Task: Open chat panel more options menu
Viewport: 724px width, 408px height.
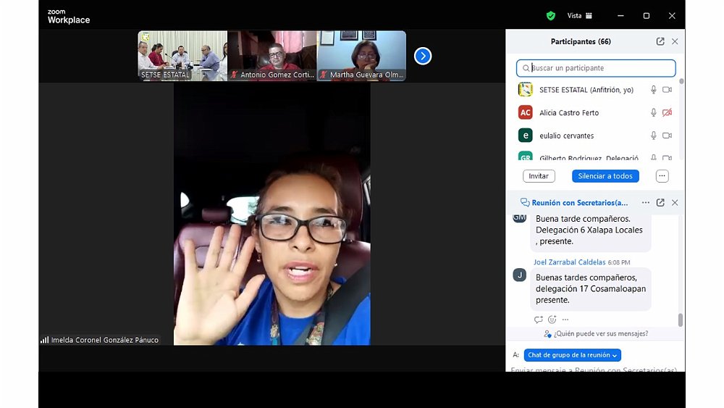Action: 646,203
